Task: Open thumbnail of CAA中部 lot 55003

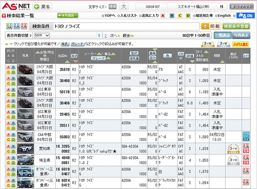Action: [26, 137]
